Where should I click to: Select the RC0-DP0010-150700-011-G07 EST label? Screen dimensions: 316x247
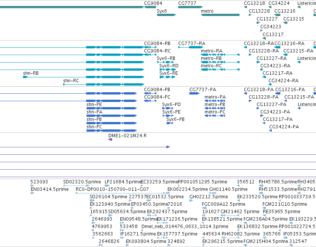(x=112, y=189)
